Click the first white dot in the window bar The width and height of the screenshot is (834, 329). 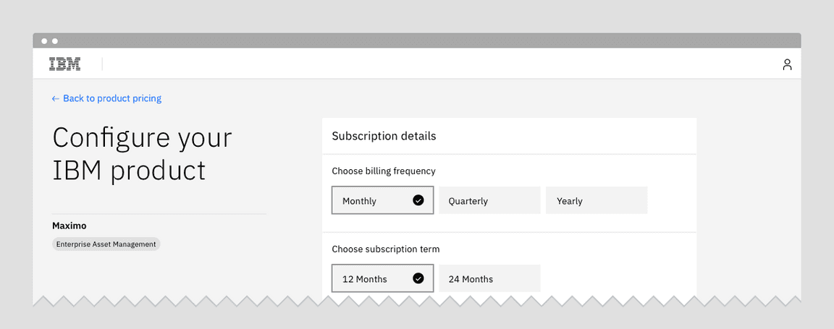coord(44,41)
